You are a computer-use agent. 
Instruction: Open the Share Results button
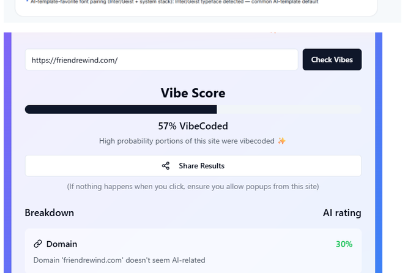193,166
